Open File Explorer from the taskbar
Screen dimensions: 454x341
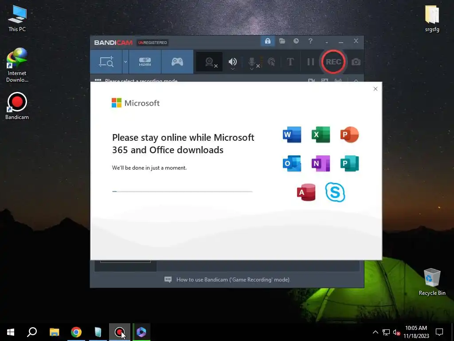[x=54, y=332]
